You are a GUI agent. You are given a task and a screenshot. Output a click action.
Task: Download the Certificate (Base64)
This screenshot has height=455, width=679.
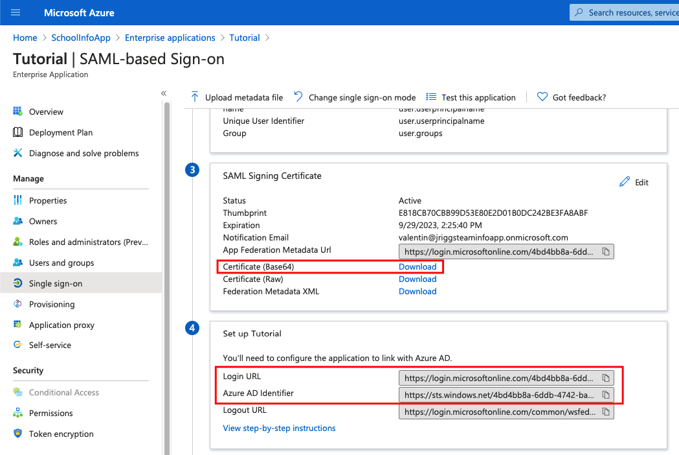pos(417,266)
